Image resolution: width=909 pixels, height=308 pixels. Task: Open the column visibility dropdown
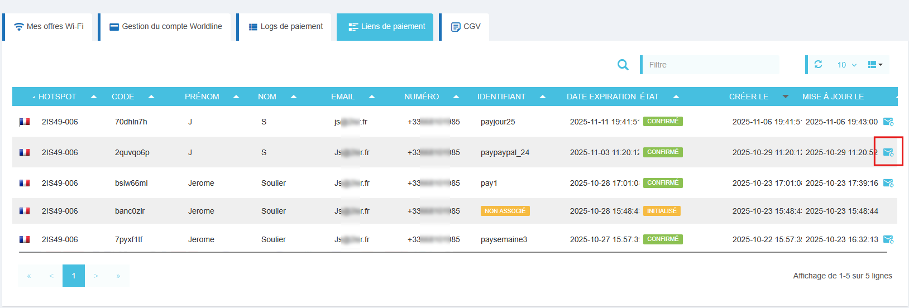[875, 65]
